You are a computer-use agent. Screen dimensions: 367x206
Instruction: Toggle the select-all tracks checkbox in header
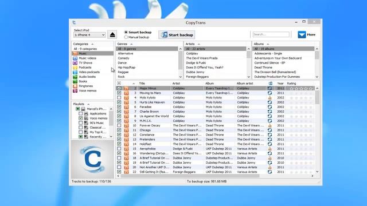click(119, 83)
